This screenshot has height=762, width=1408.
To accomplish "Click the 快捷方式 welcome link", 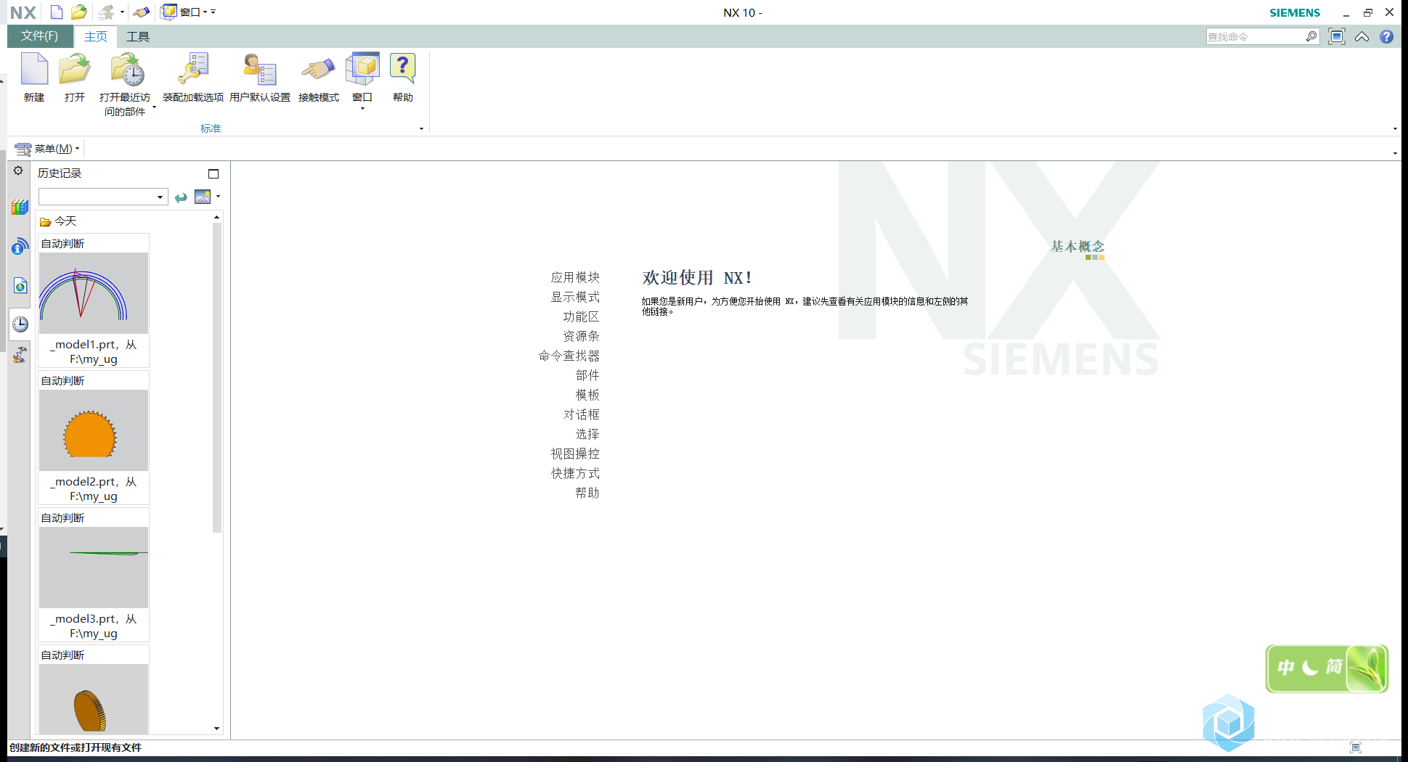I will tap(575, 473).
